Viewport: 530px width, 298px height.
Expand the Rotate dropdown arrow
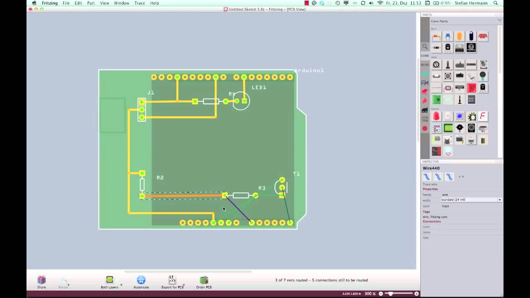pos(68,285)
